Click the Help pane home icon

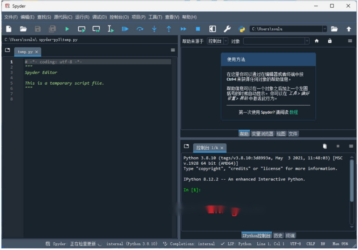(x=317, y=41)
